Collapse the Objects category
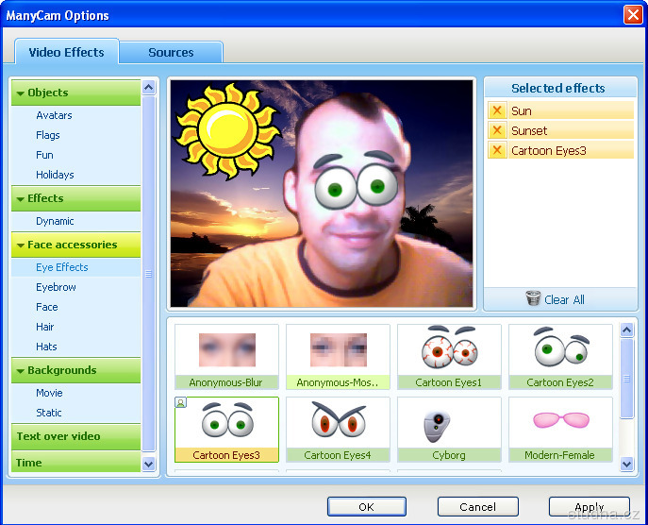This screenshot has width=648, height=525. 76,93
